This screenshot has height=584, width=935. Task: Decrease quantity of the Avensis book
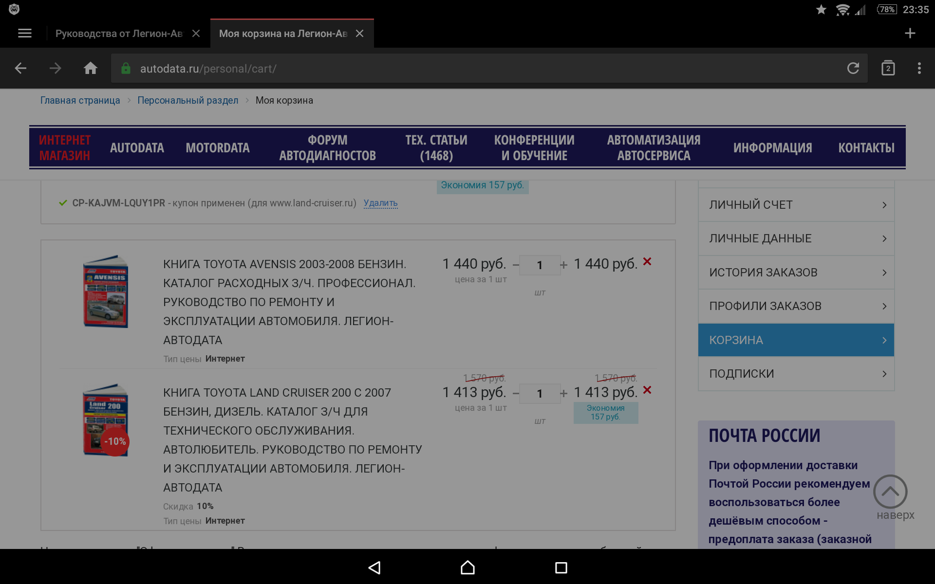516,265
